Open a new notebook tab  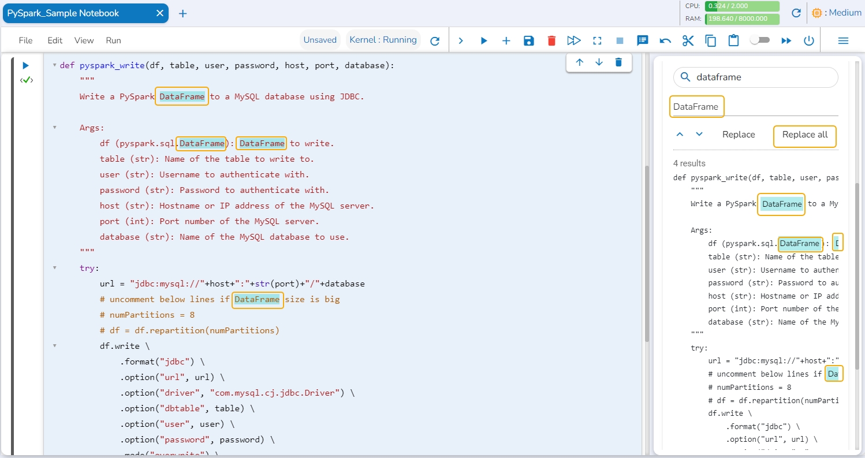pos(182,13)
